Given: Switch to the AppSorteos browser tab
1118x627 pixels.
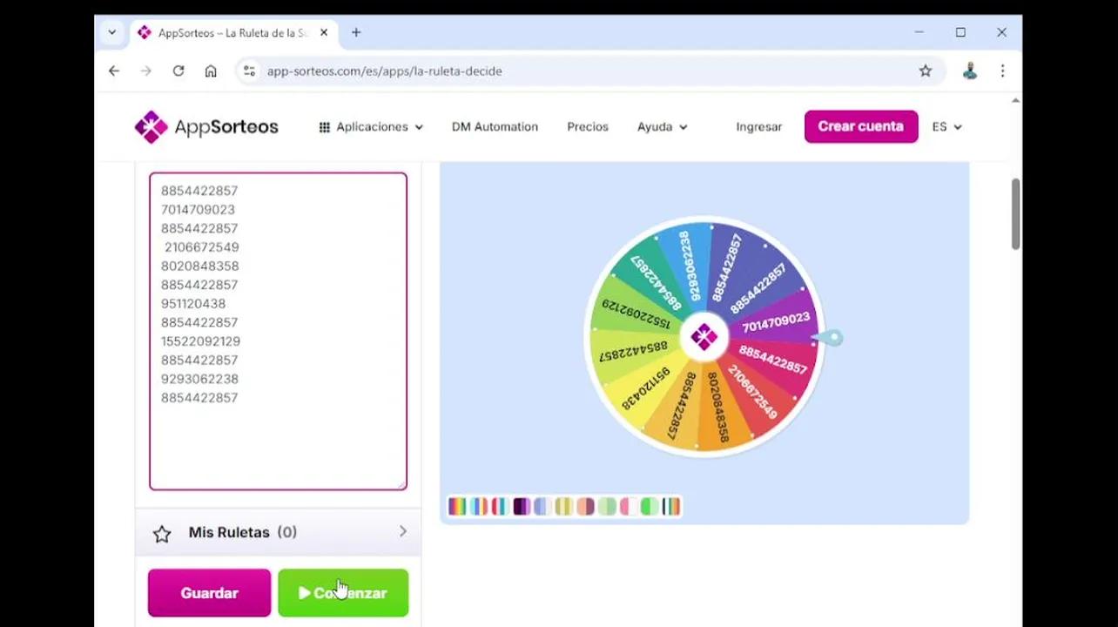Looking at the screenshot, I should (232, 33).
